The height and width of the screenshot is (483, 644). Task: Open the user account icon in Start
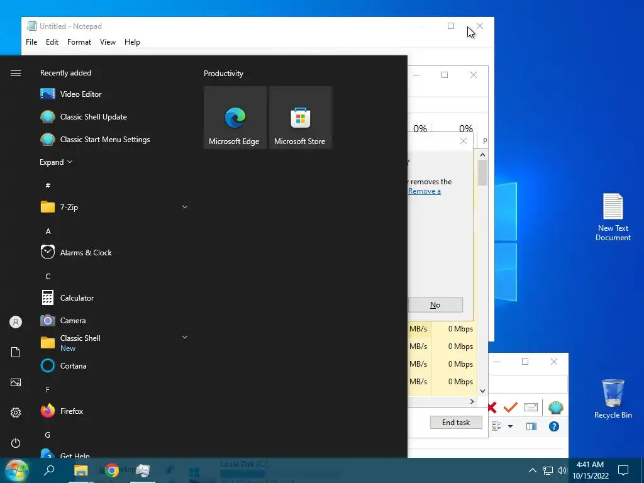coord(16,322)
